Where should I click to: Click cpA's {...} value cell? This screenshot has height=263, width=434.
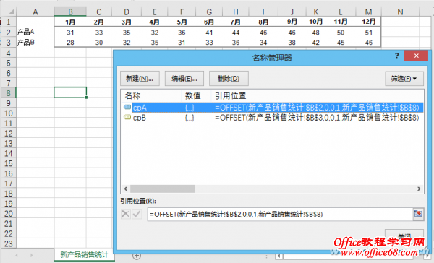pyautogui.click(x=190, y=108)
